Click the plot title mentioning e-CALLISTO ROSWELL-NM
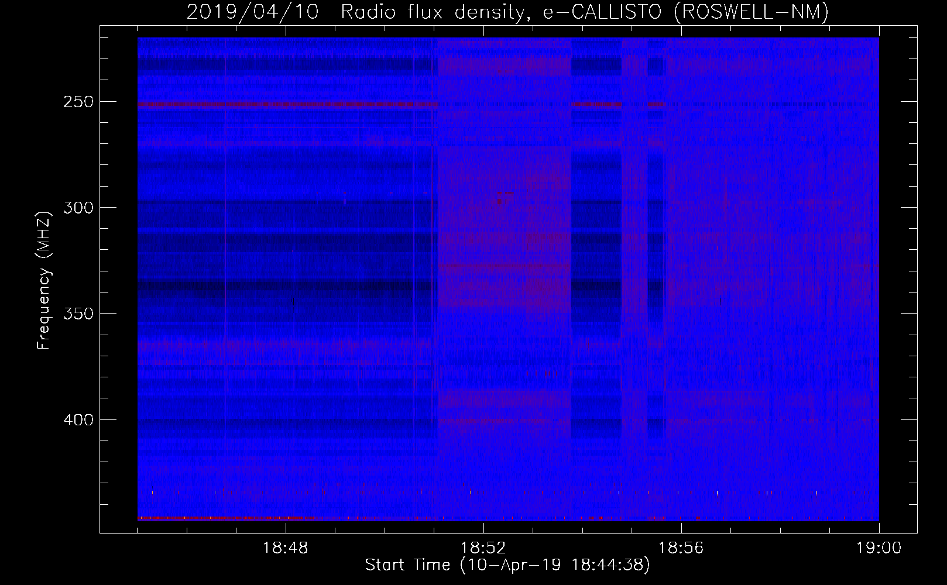Image resolution: width=947 pixels, height=585 pixels. click(507, 12)
